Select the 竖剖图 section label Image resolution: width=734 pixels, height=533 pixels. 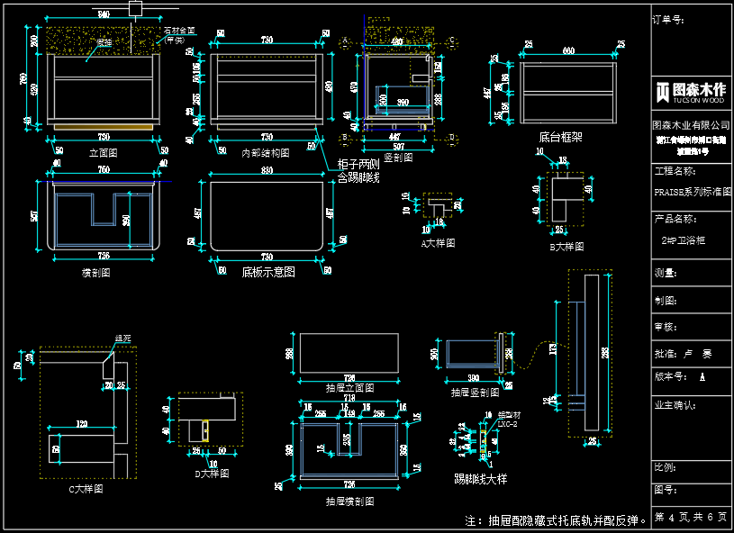pyautogui.click(x=397, y=157)
